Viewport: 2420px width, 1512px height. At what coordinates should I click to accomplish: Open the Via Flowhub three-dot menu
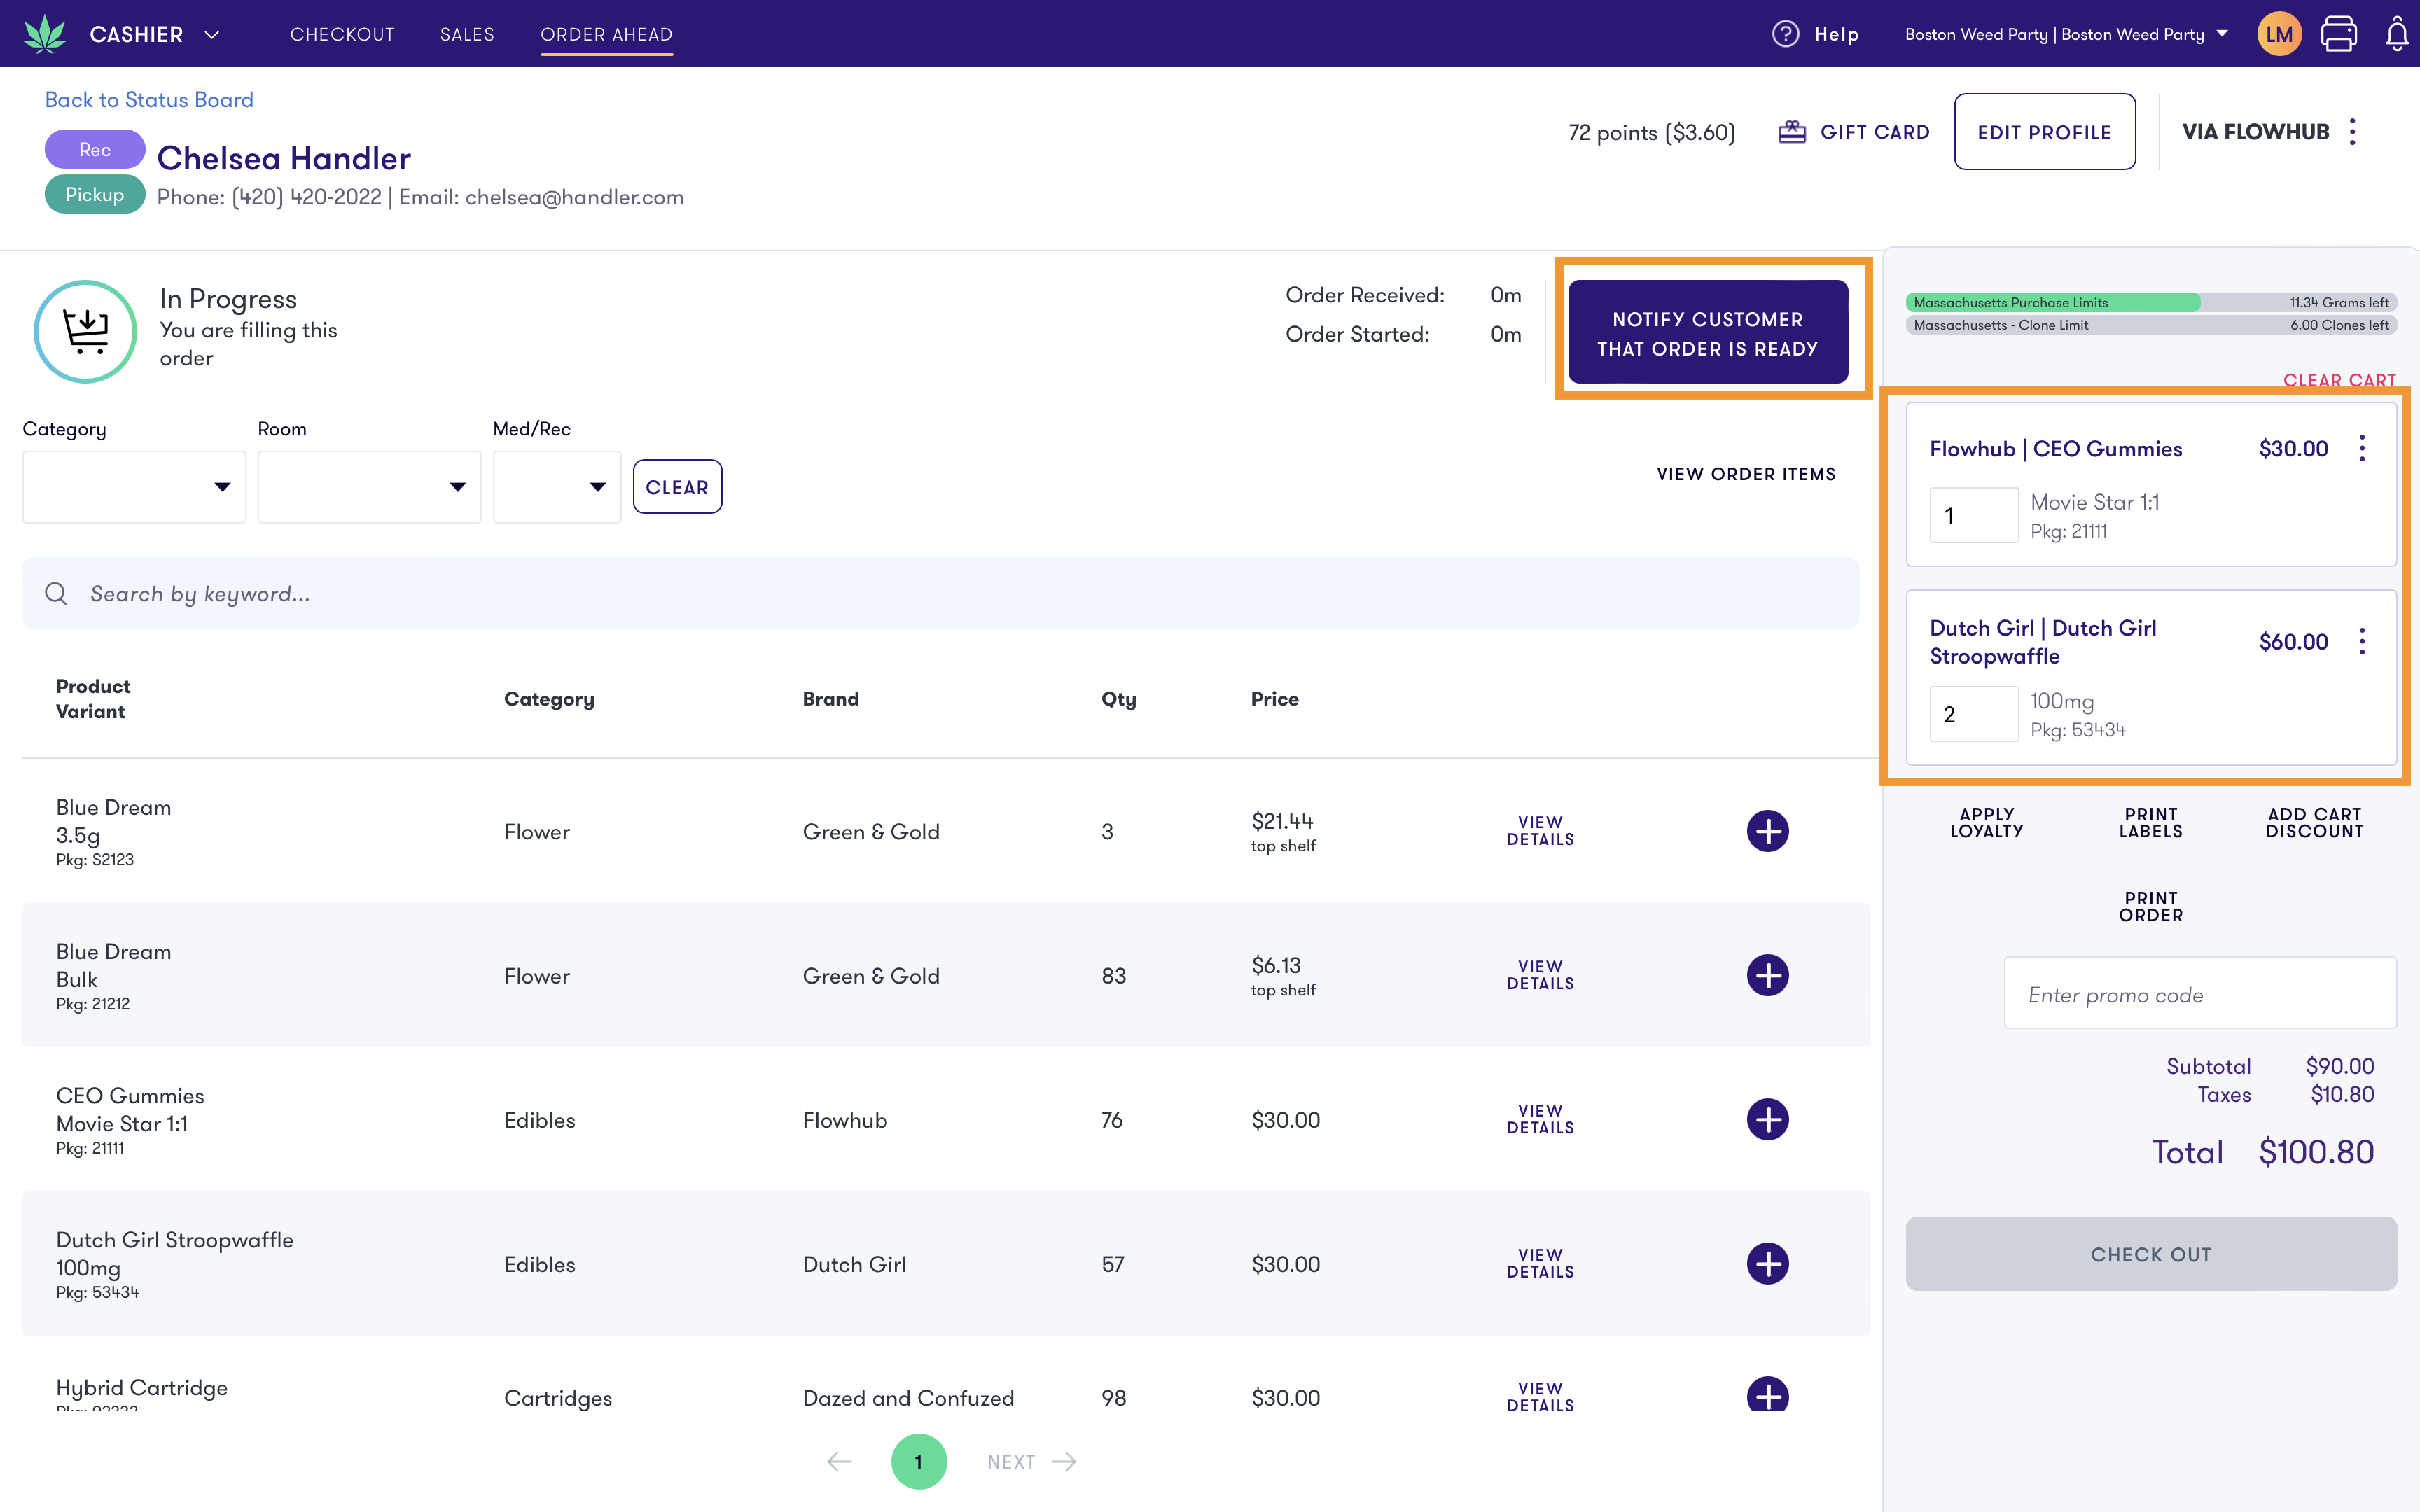[x=2353, y=132]
